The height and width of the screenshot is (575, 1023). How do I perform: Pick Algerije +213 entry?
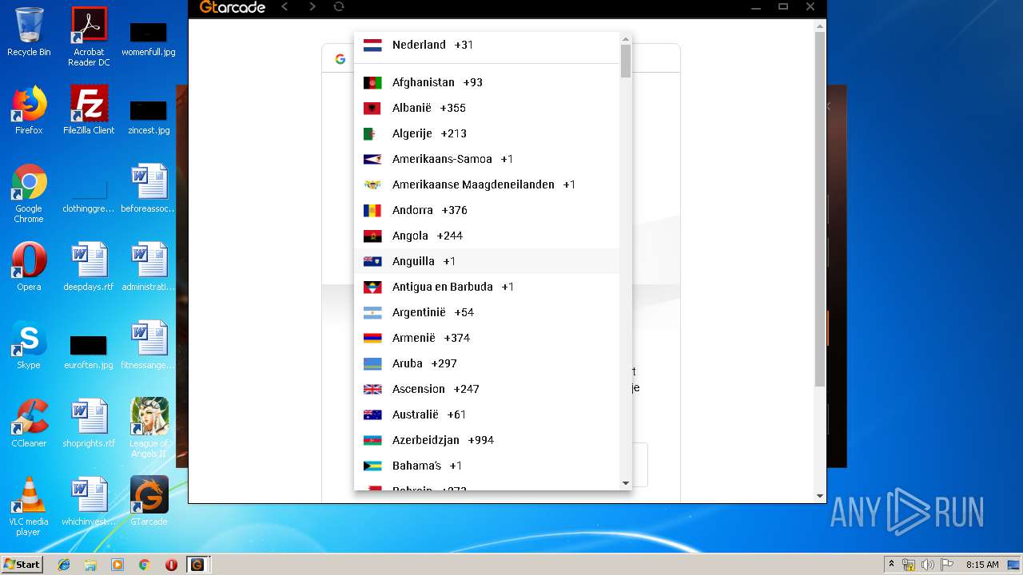487,133
